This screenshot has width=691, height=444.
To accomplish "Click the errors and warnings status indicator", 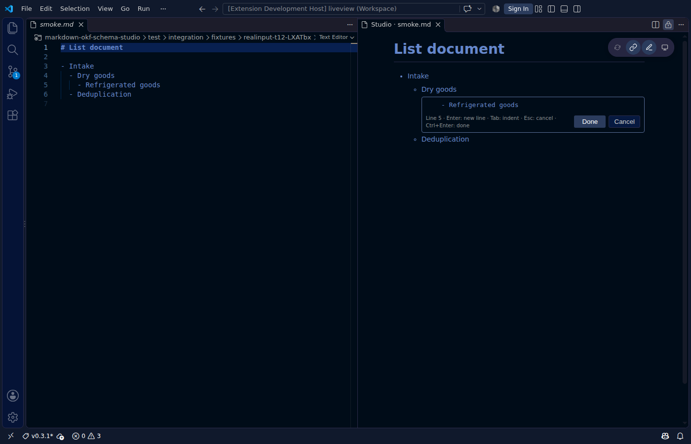I will (x=86, y=436).
